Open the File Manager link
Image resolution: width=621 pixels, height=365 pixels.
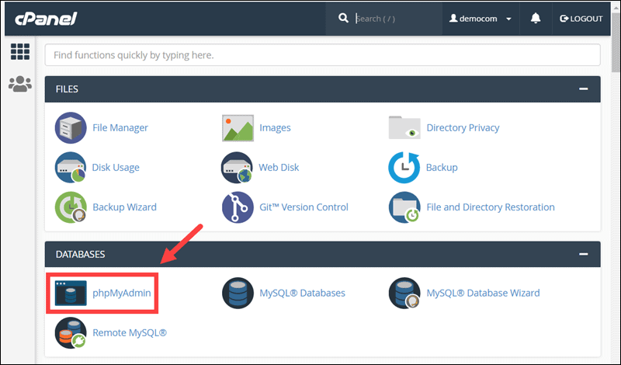(120, 127)
